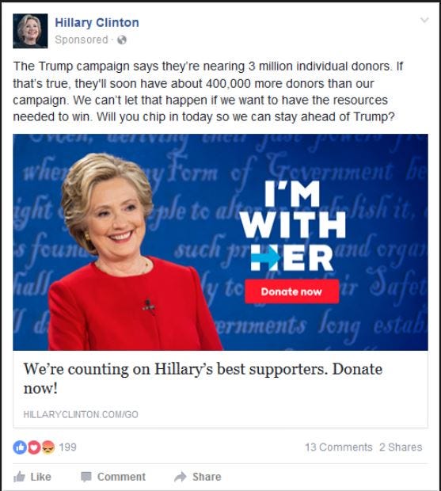Click the blue thumbs-up reaction icon
This screenshot has width=441, height=491.
click(20, 447)
